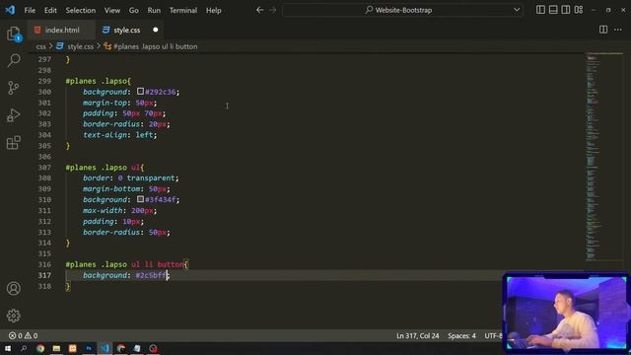Open the Help menu

[x=214, y=10]
